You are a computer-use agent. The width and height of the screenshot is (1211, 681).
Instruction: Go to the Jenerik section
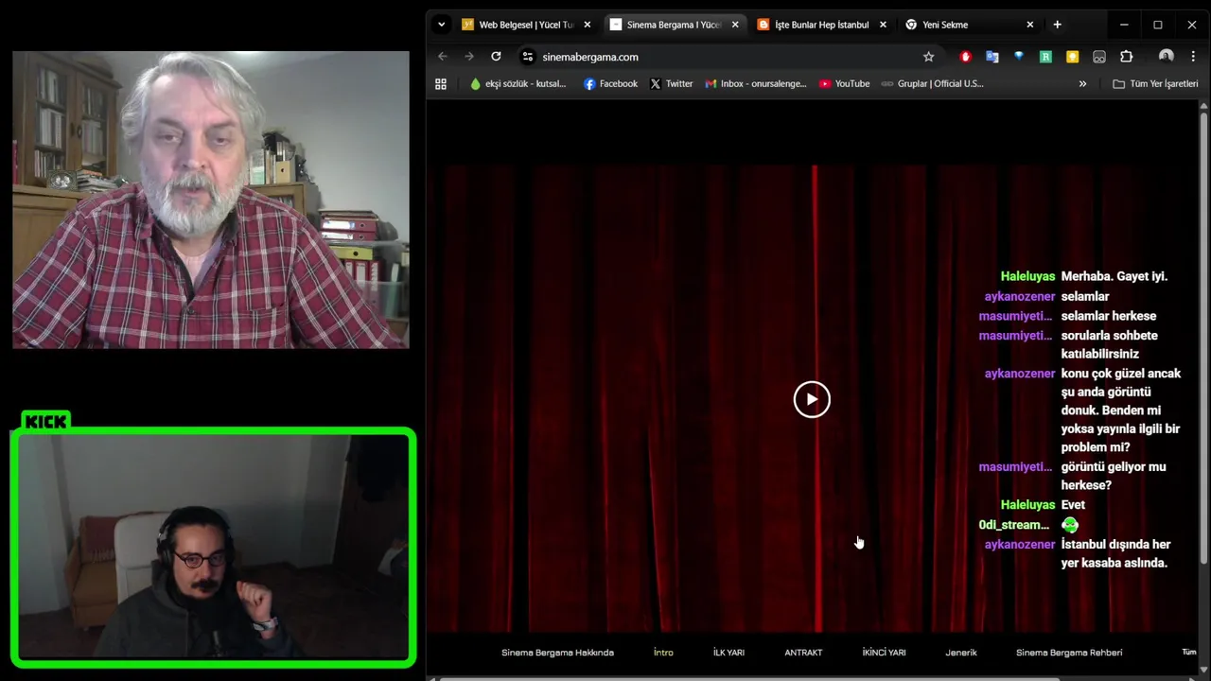[961, 653]
